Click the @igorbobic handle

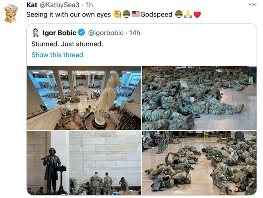[106, 33]
